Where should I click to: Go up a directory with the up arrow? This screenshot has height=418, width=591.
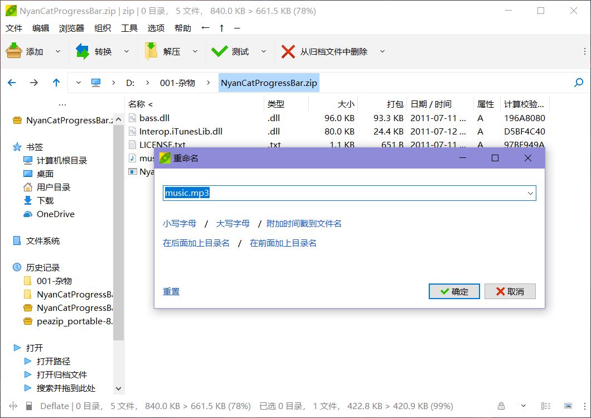56,83
